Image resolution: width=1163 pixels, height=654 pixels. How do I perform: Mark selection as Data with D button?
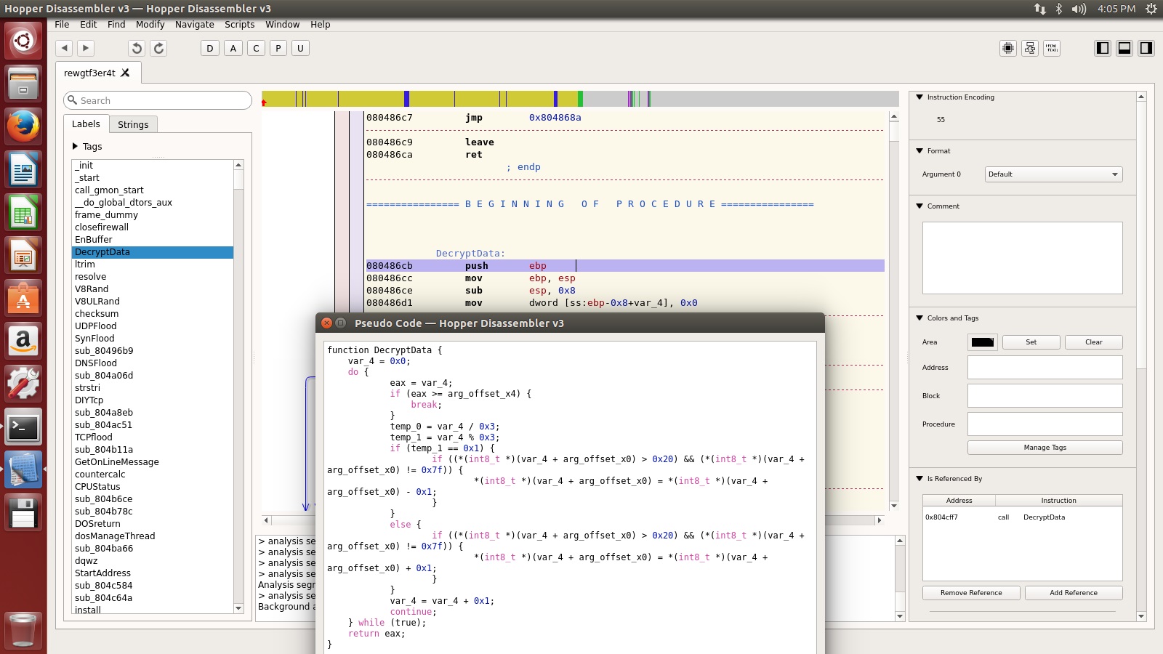click(x=210, y=48)
